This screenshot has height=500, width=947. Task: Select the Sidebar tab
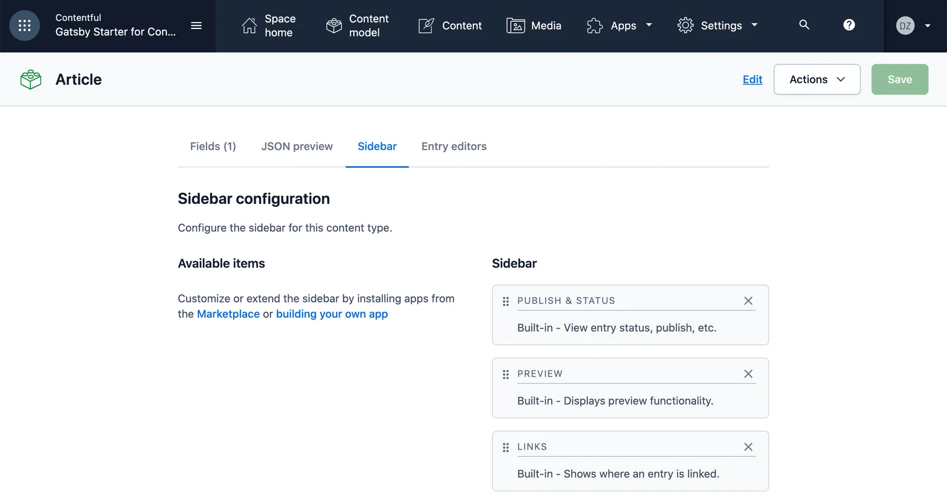377,146
